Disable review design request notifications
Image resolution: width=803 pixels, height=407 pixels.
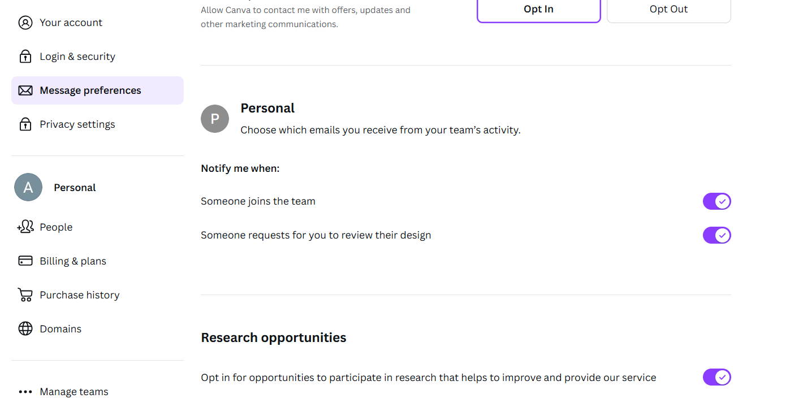point(716,235)
